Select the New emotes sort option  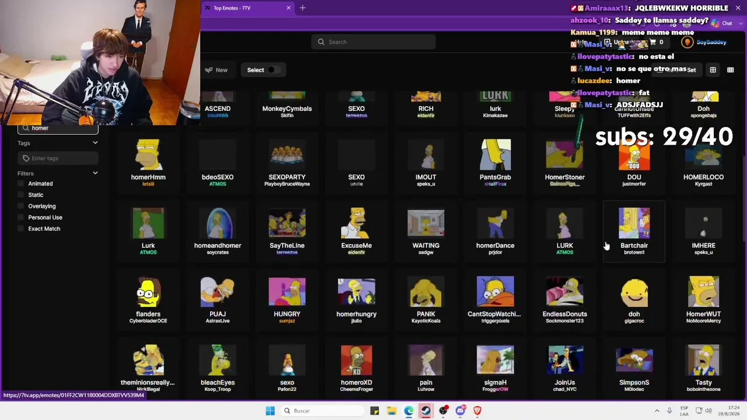[x=217, y=70]
